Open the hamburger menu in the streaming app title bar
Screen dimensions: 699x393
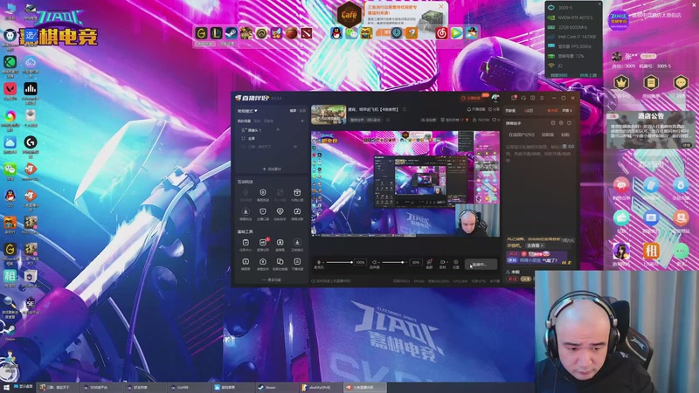[542, 98]
